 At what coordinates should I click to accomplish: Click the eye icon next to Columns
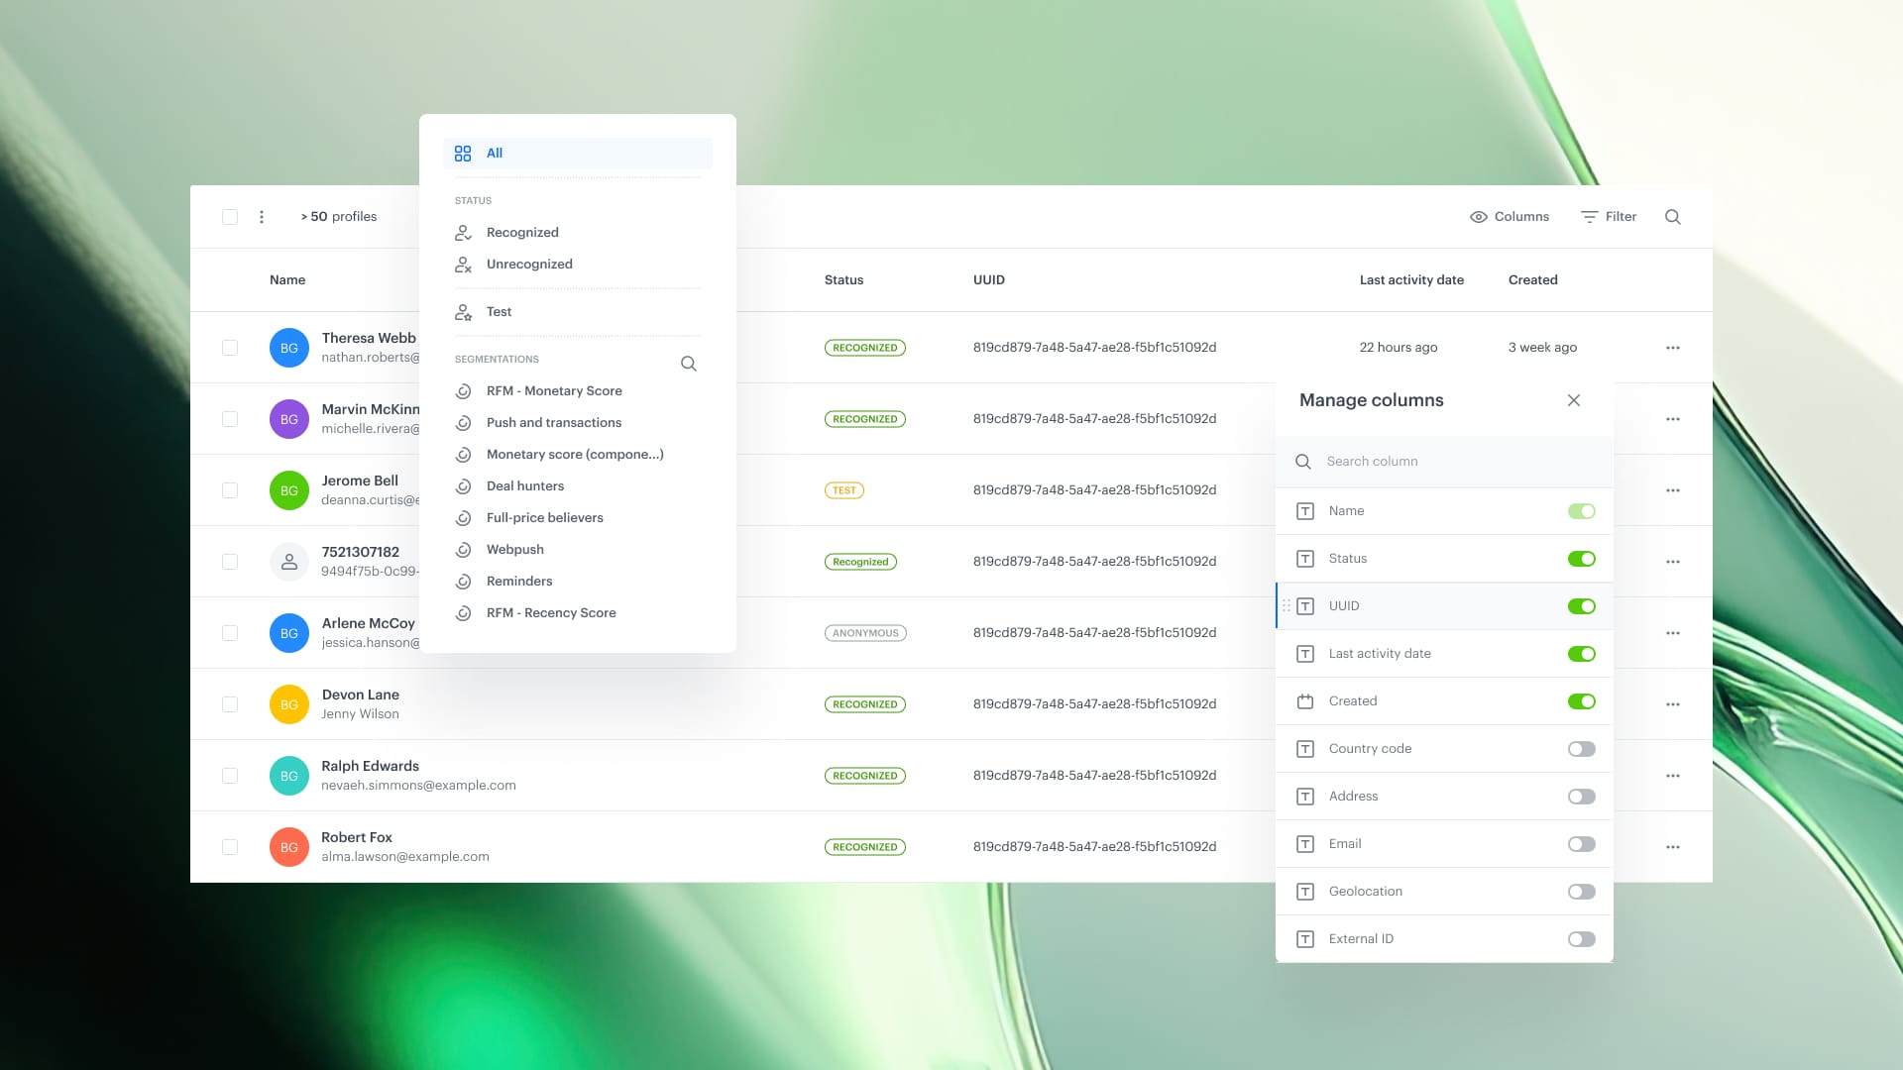(x=1478, y=216)
